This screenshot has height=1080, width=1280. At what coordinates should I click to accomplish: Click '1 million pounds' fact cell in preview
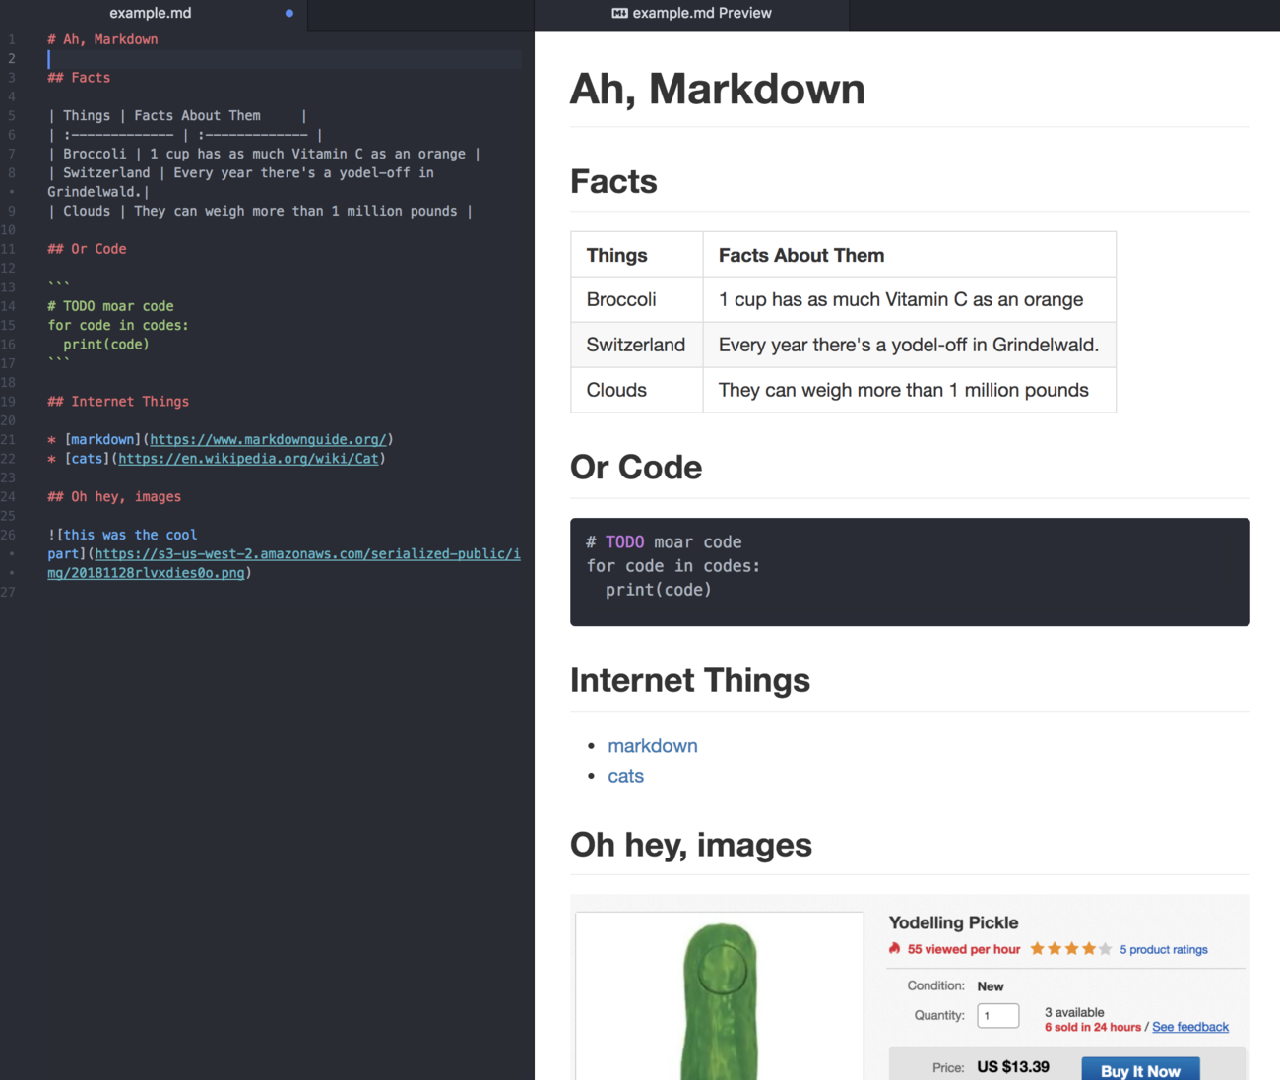910,390
